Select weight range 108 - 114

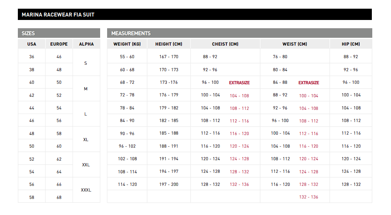128,172
